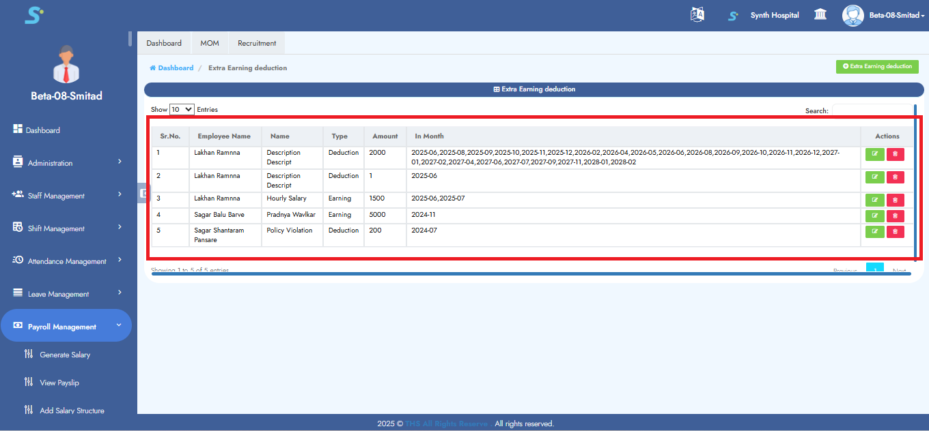Image resolution: width=929 pixels, height=431 pixels.
Task: Click the bank building icon in header
Action: (820, 15)
